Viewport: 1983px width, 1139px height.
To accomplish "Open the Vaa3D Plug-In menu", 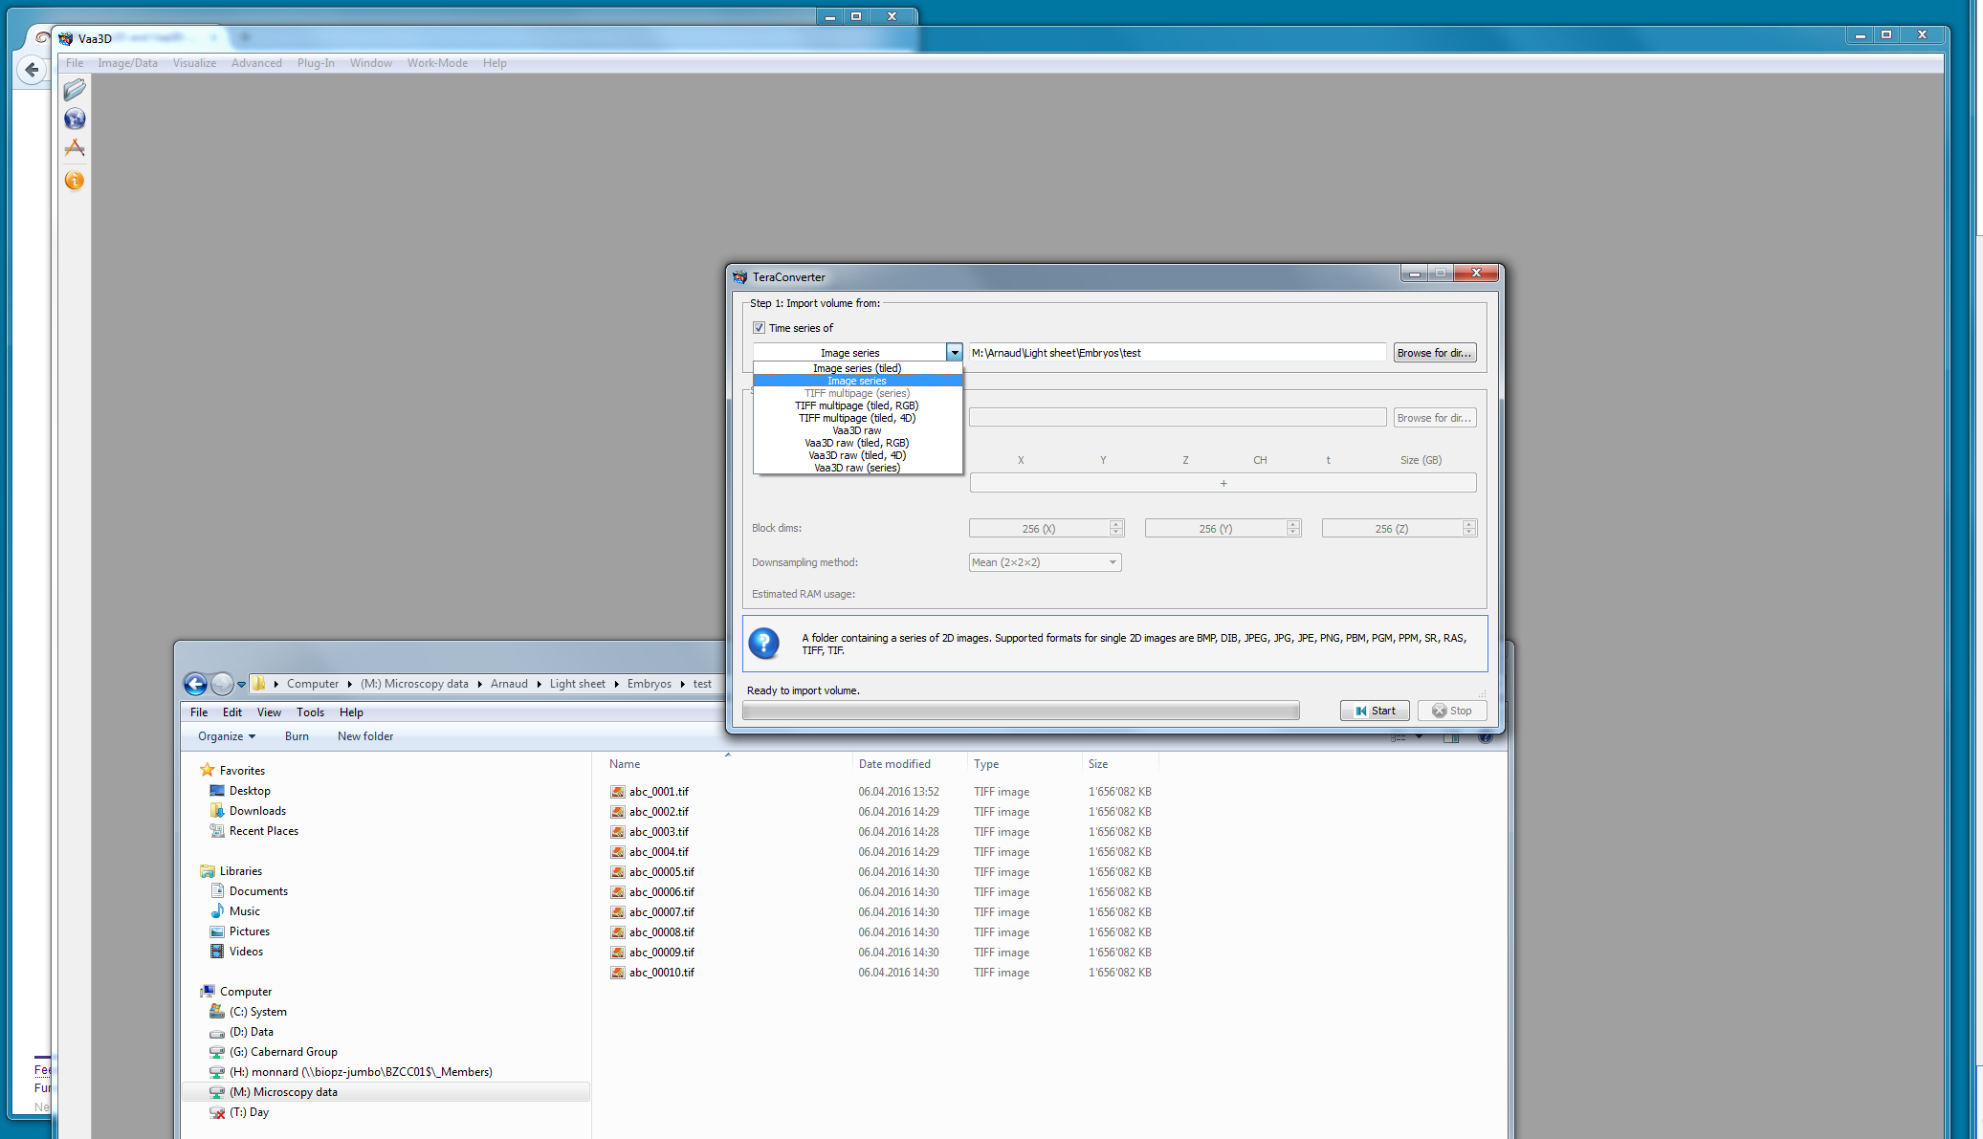I will 316,63.
